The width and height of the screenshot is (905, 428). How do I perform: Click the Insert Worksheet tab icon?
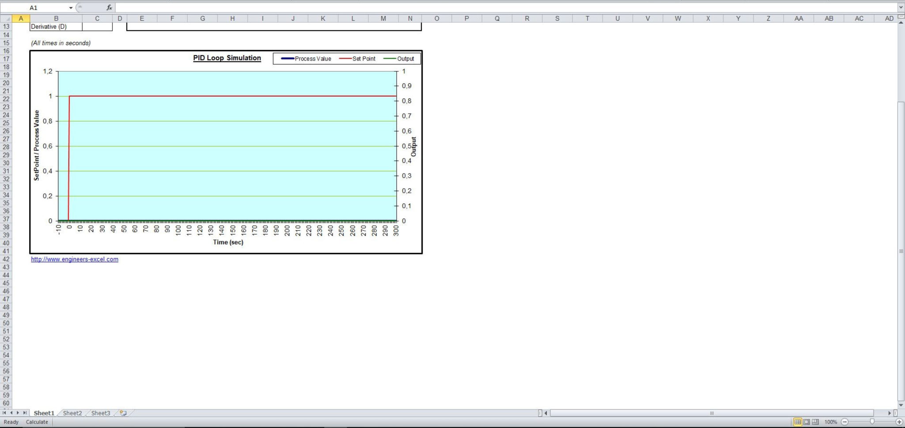[x=123, y=413]
